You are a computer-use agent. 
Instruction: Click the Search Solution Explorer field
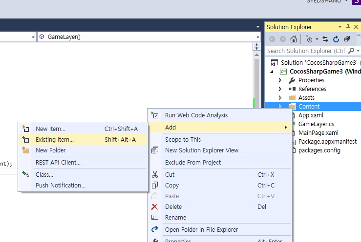click(x=306, y=51)
